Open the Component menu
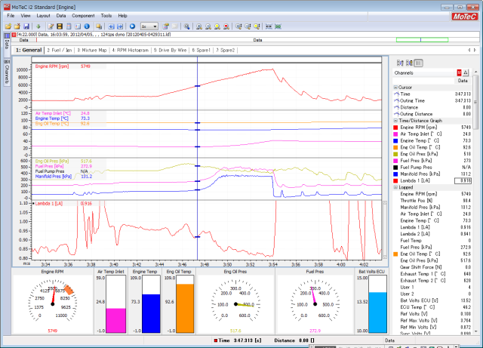This screenshot has width=483, height=348. (x=83, y=15)
